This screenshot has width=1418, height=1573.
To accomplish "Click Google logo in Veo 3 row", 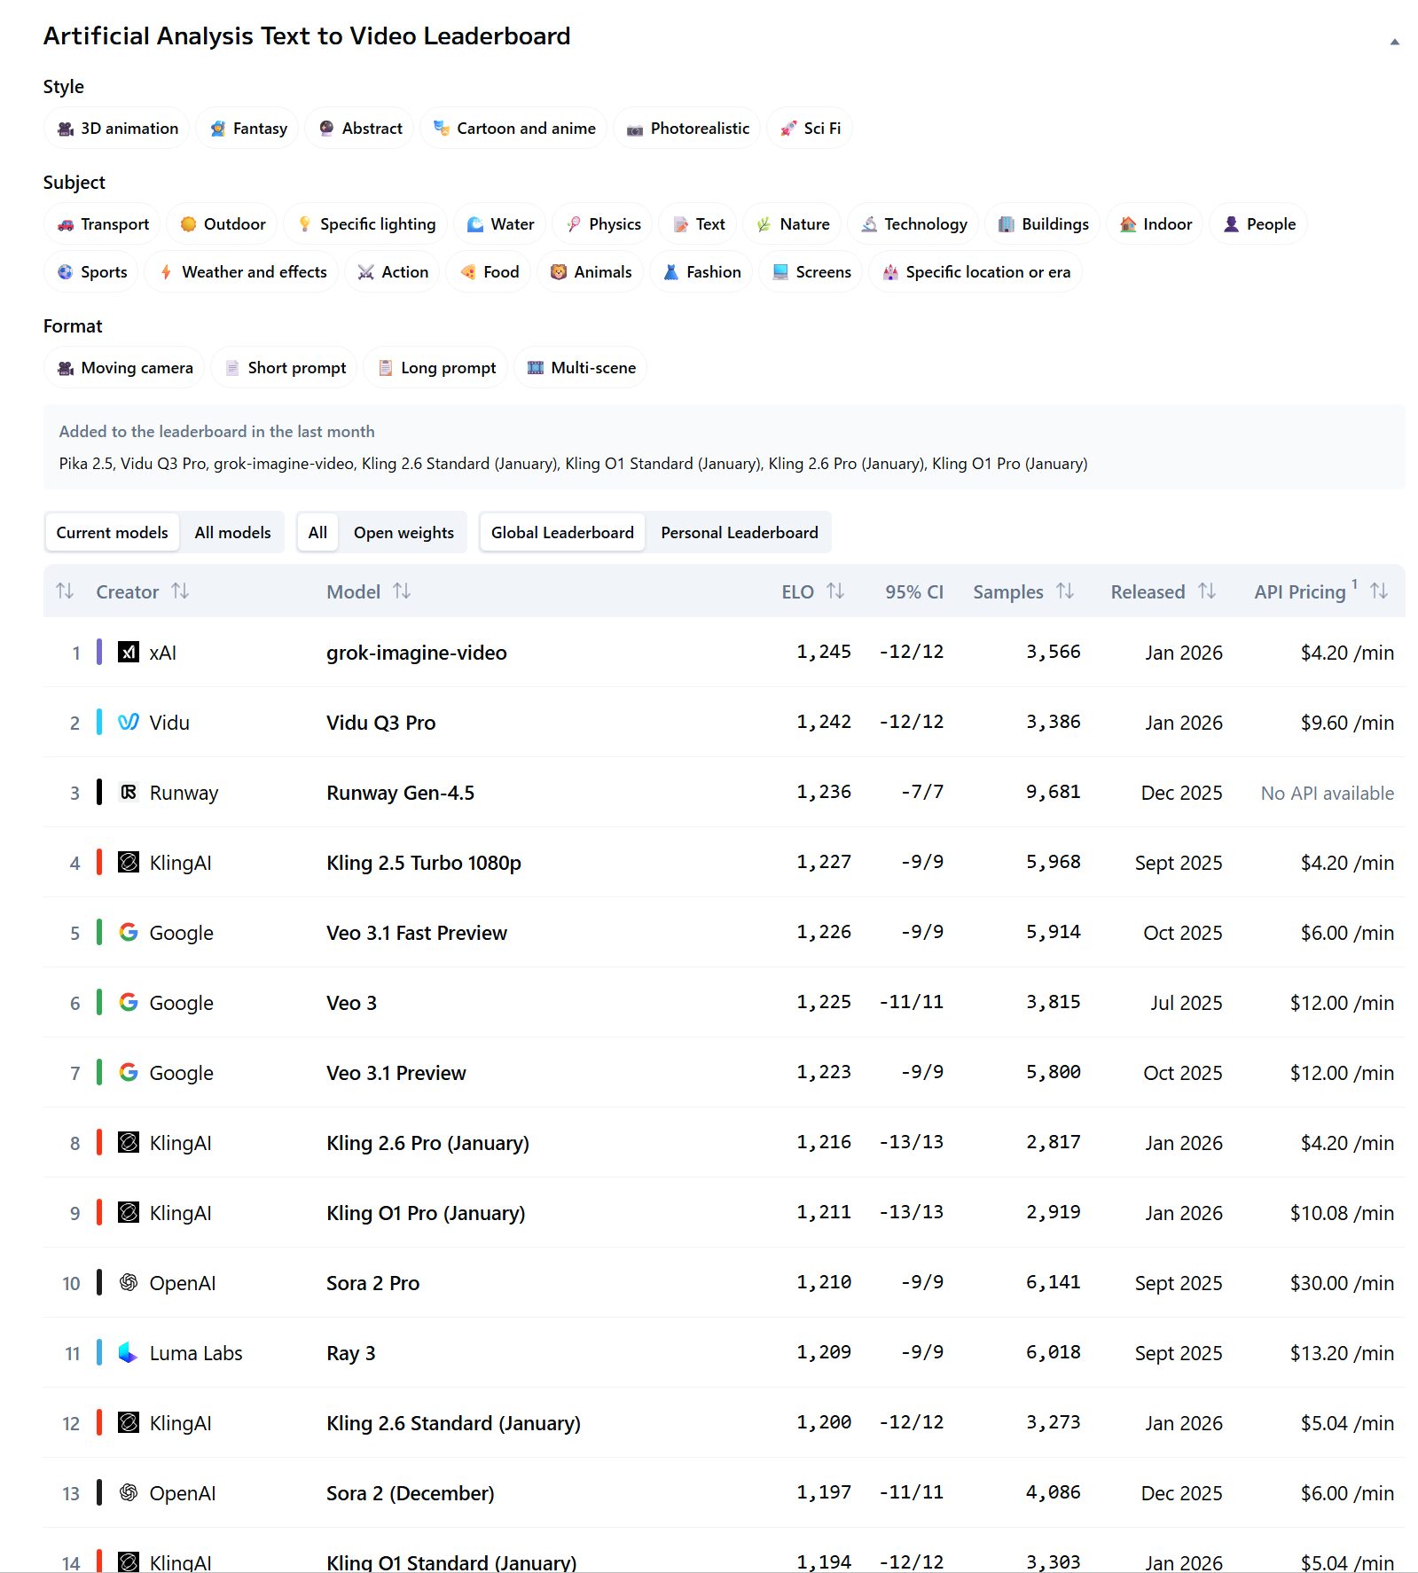I will pos(129,1003).
